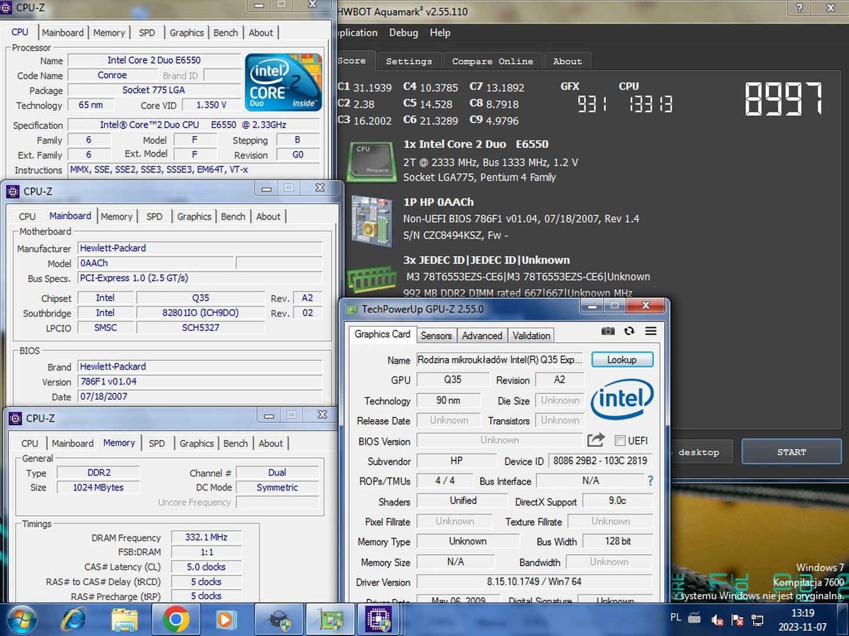Screen dimensions: 849x636
Task: Refresh GPU-Z data with refresh icon
Action: click(x=629, y=331)
